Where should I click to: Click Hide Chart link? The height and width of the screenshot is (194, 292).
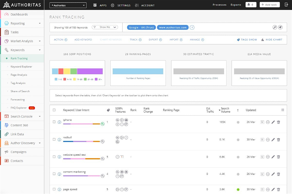[272, 40]
